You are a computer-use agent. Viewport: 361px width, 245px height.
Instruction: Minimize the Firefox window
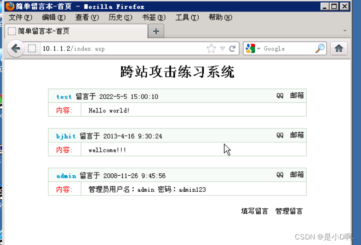[324, 6]
